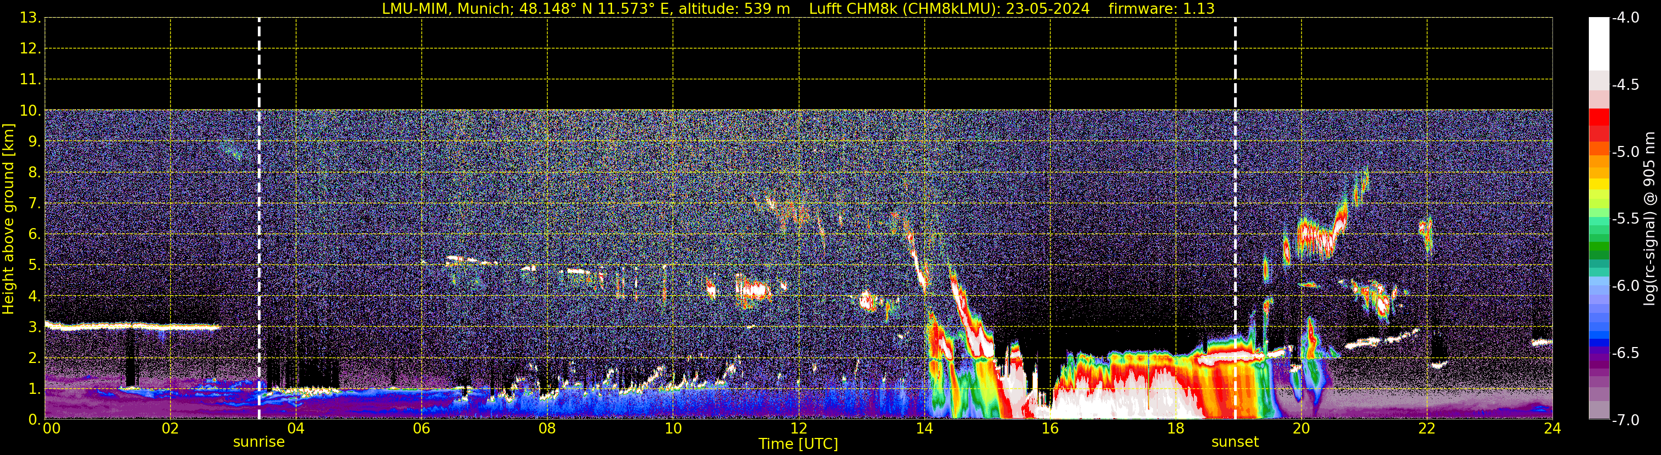1661x455 pixels.
Task: Click the white sunset dashed vertical line
Action: click(x=1236, y=219)
